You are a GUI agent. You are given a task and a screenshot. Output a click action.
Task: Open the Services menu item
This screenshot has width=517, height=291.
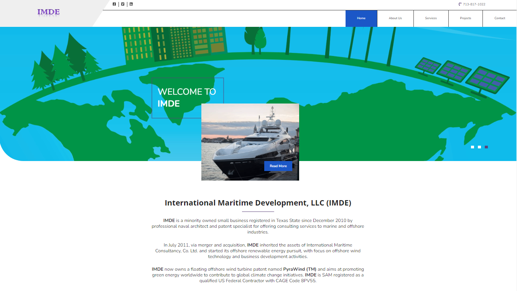coord(431,18)
